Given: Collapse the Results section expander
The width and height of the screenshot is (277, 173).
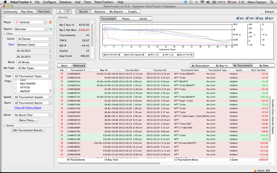Looking at the screenshot, I should point(4,126).
